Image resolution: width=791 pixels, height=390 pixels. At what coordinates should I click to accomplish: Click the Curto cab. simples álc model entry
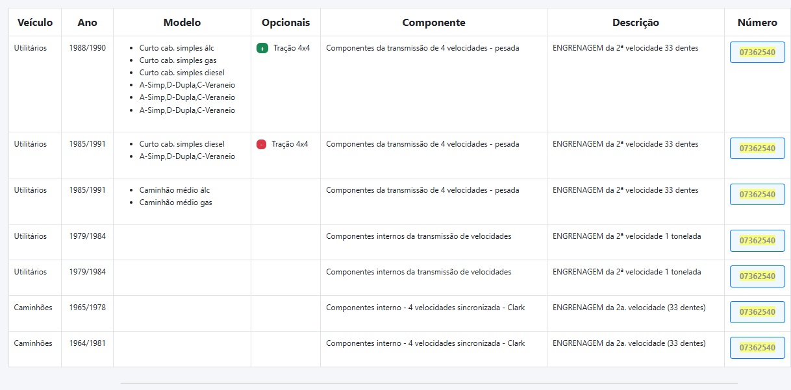click(177, 48)
